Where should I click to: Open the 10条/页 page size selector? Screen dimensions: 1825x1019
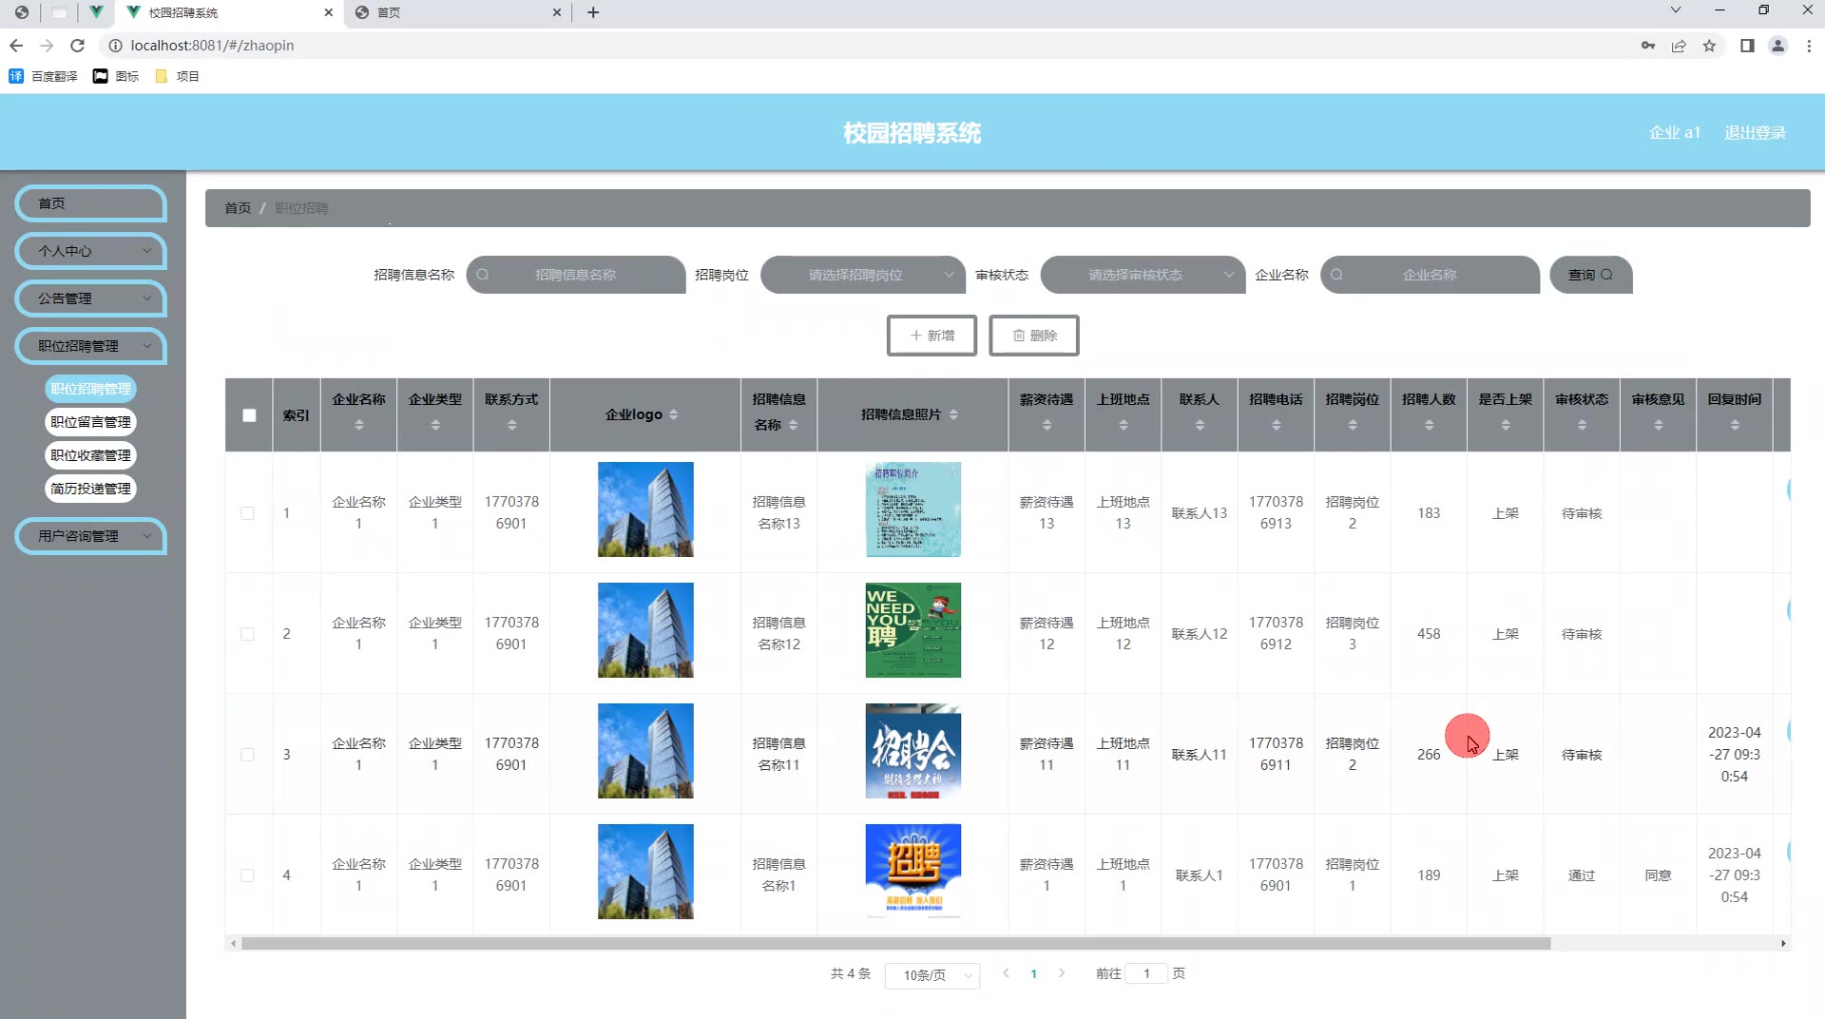pyautogui.click(x=932, y=975)
